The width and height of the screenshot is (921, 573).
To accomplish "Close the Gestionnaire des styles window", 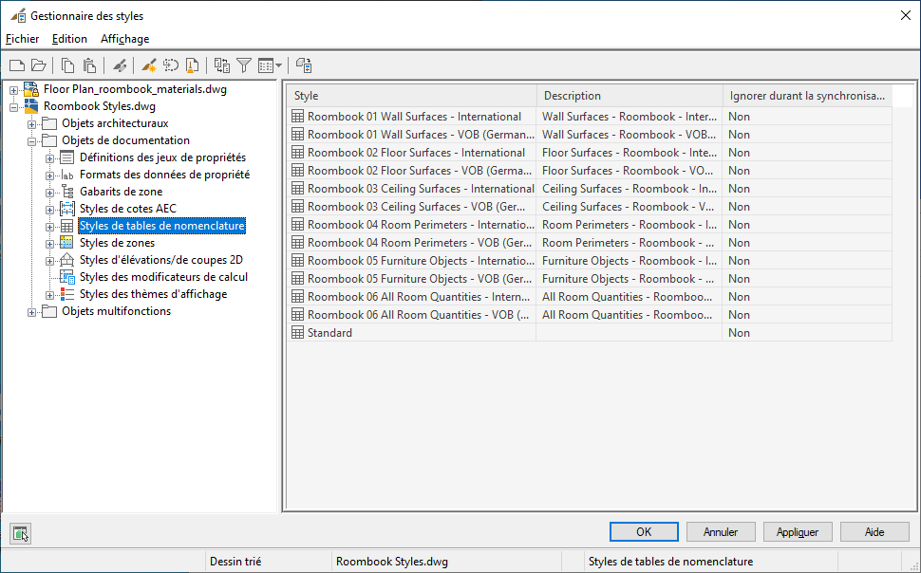I will [x=906, y=16].
